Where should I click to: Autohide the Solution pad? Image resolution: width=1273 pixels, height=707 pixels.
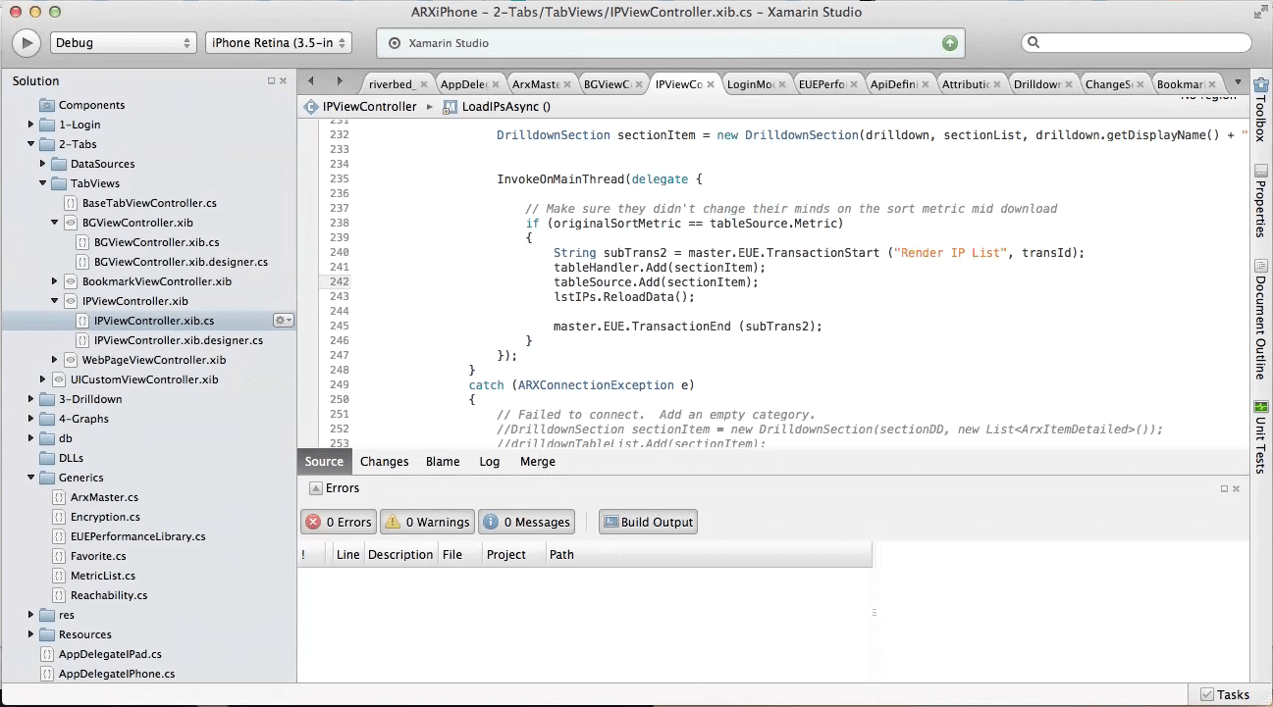point(272,81)
